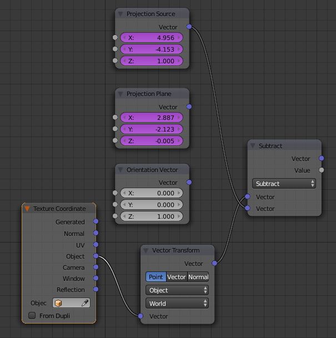Decrease Projection Plane Y with left arrow

pyautogui.click(x=124, y=129)
